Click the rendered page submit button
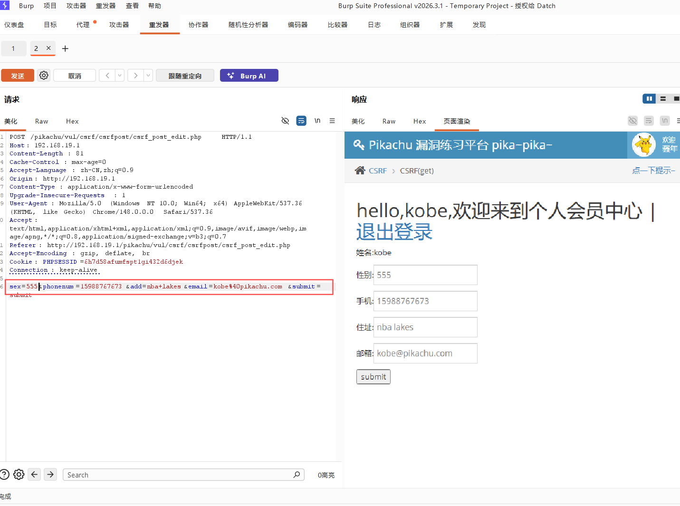This screenshot has height=506, width=680. pos(374,377)
